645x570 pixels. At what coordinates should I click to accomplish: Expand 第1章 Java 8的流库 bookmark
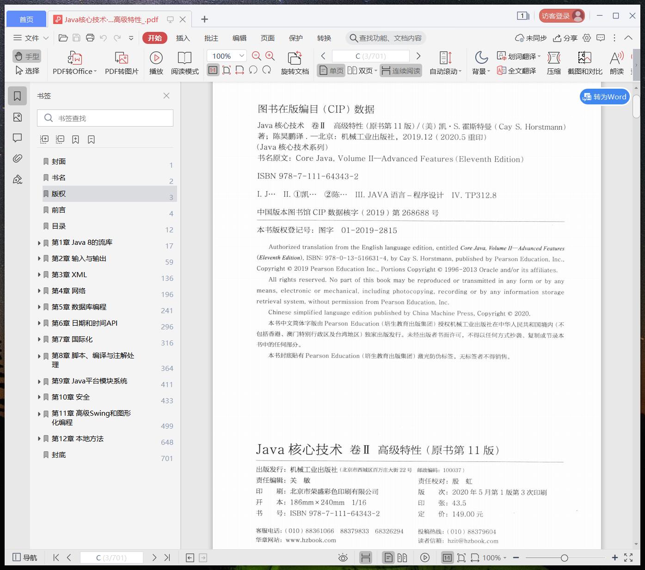coord(39,243)
